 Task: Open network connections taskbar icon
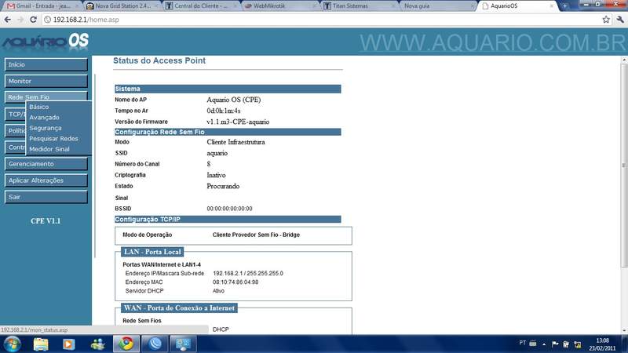183,344
